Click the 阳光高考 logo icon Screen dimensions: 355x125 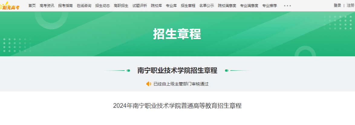coord(10,6)
